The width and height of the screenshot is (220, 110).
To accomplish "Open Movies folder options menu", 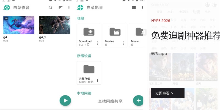I will pyautogui.click(x=123, y=43).
